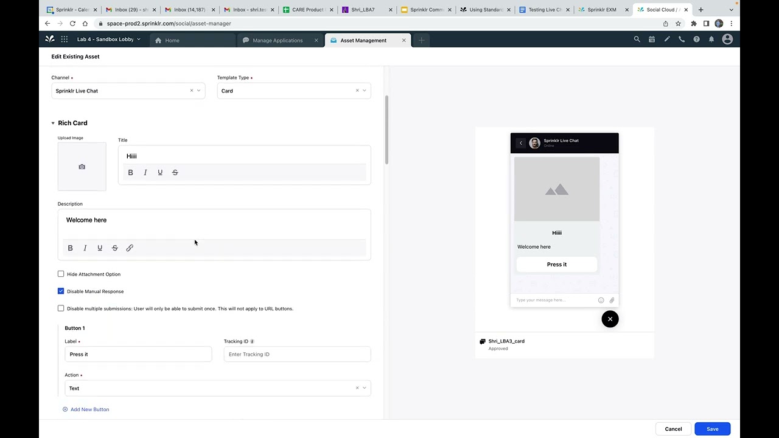Apply underline to Description field
Screen dimensions: 779x438
click(100, 248)
